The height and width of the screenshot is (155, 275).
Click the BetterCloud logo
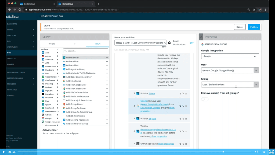pos(13,16)
